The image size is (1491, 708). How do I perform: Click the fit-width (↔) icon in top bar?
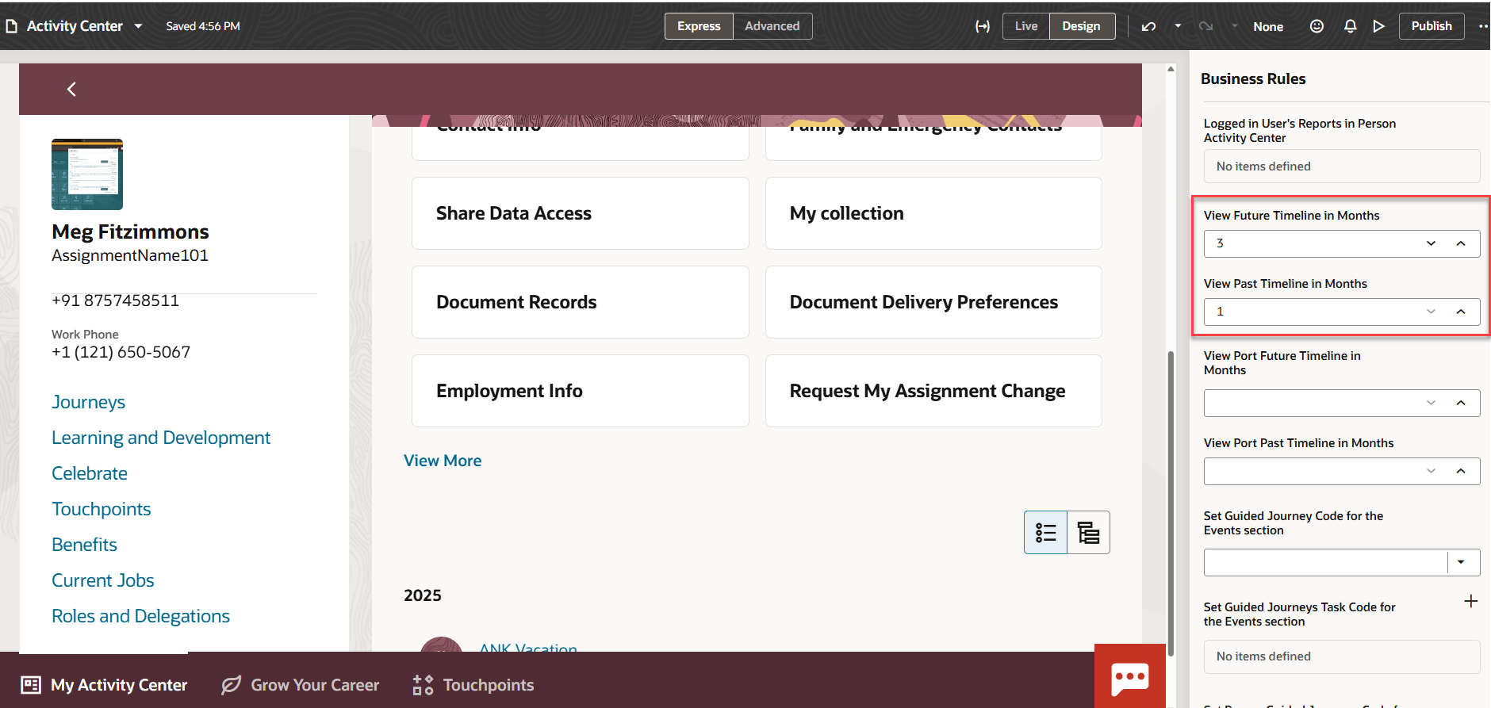click(x=983, y=26)
